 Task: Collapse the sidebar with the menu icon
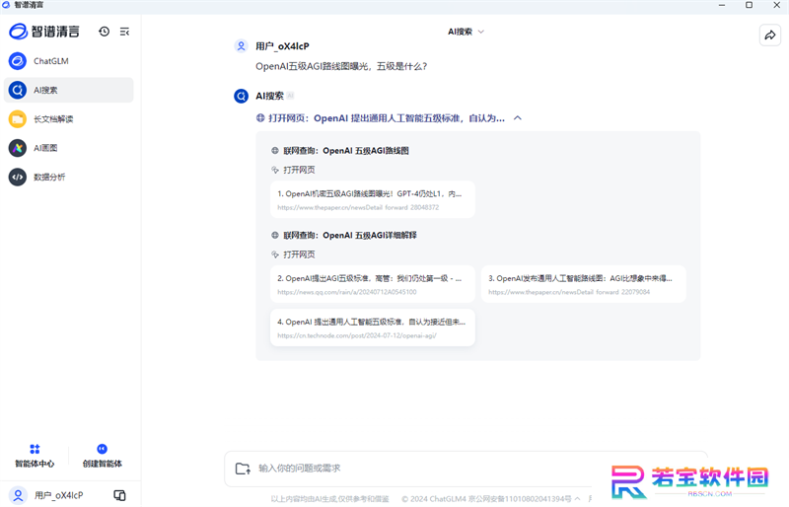(124, 32)
